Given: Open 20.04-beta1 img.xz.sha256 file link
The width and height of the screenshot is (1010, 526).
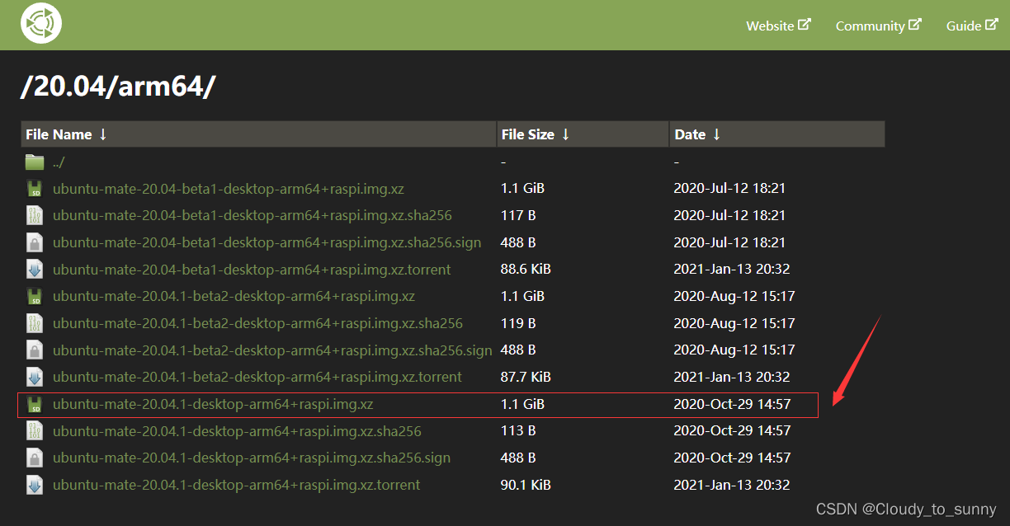Looking at the screenshot, I should [x=252, y=215].
